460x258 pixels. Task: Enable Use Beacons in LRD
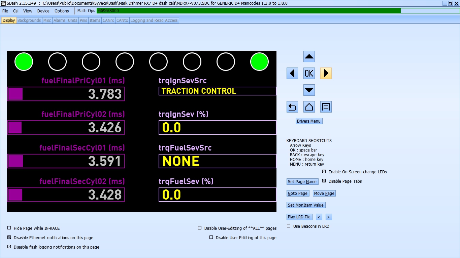point(289,226)
